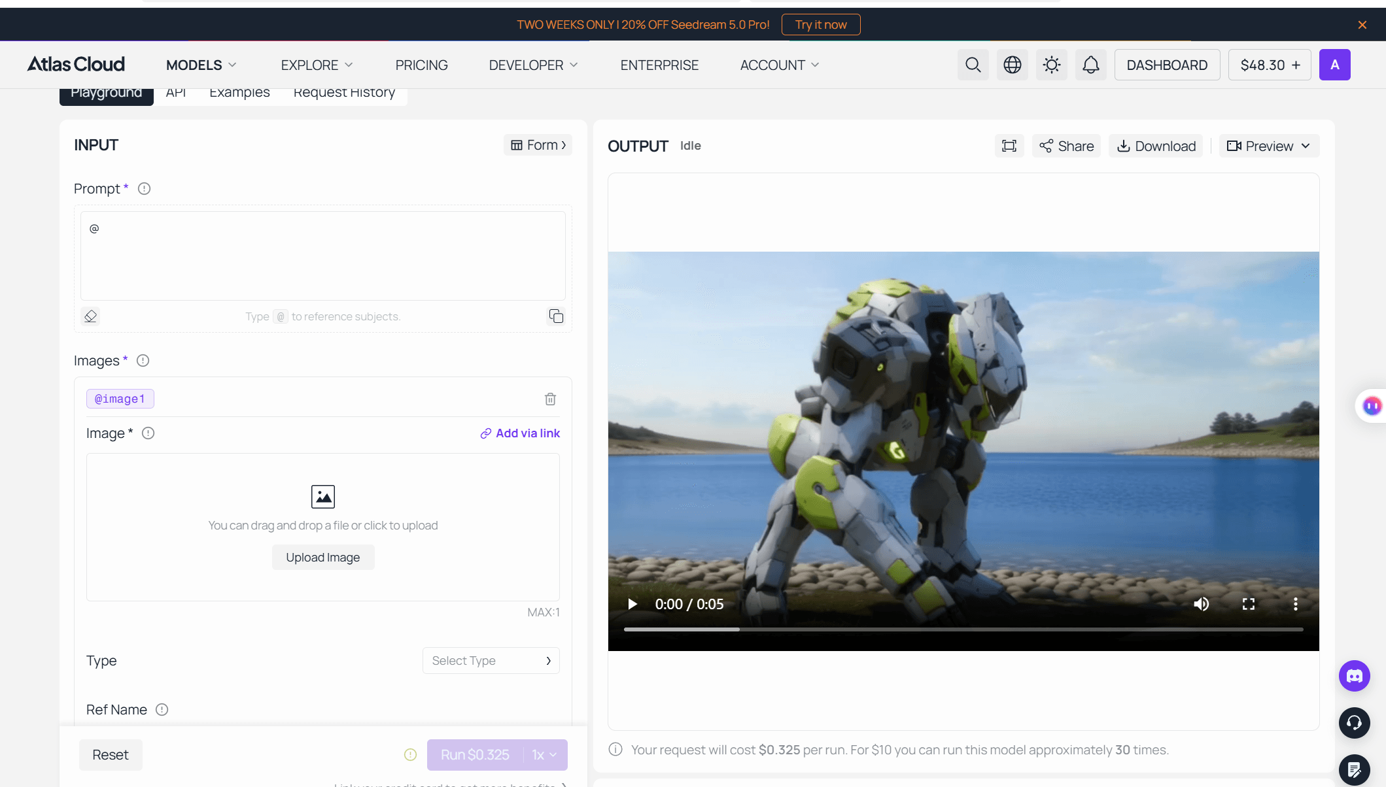Click the @image1 reference tag

click(x=120, y=399)
